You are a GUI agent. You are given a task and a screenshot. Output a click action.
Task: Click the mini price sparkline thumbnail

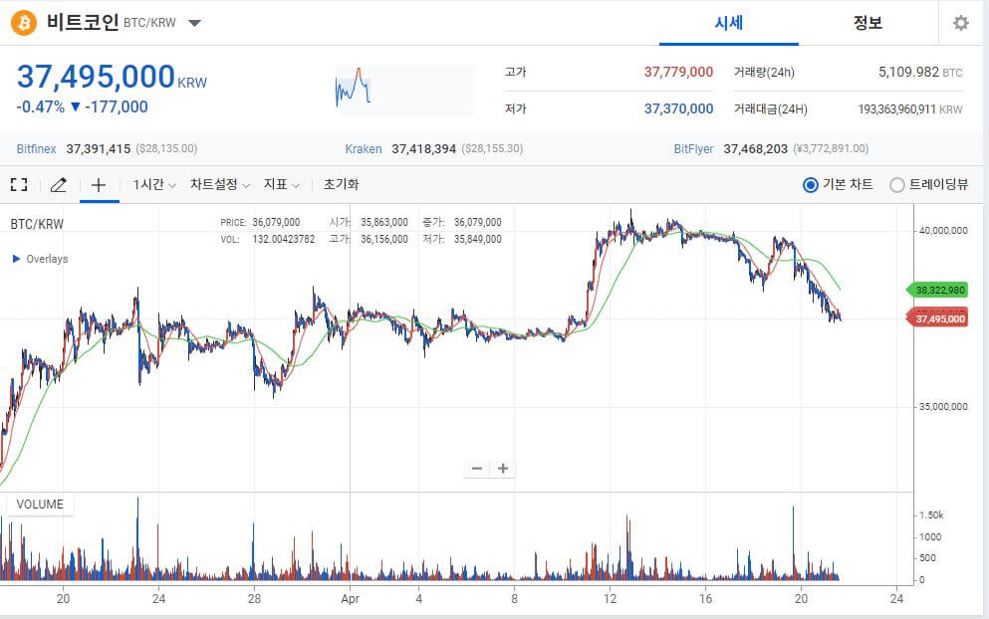403,90
